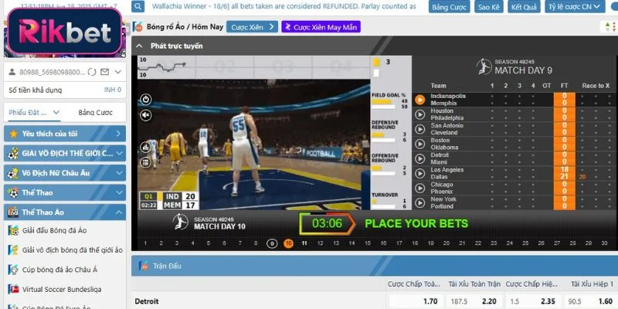Jump to match day 11 on timeline
The height and width of the screenshot is (309, 618).
(x=304, y=243)
